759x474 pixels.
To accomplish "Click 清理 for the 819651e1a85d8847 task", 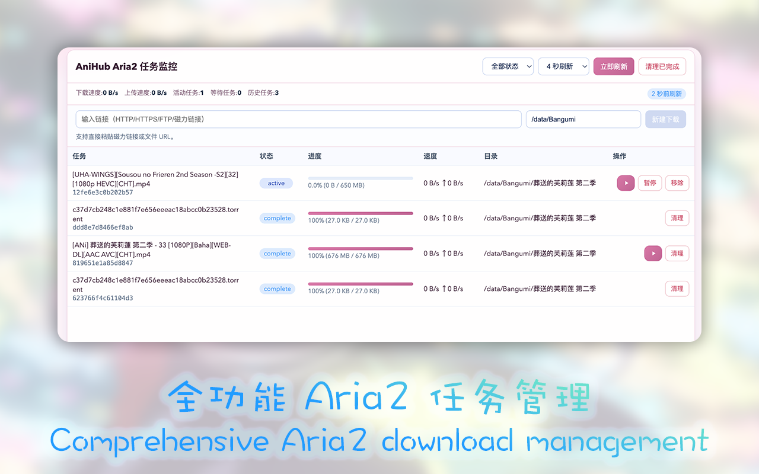I will coord(677,254).
